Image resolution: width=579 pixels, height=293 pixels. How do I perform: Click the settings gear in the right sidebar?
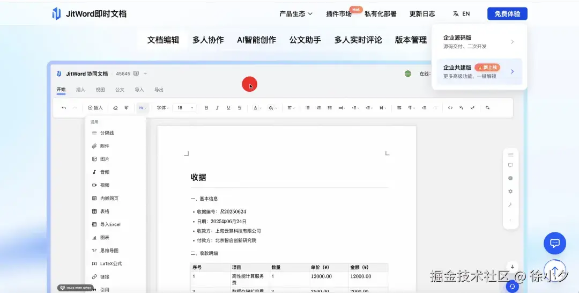click(x=510, y=192)
